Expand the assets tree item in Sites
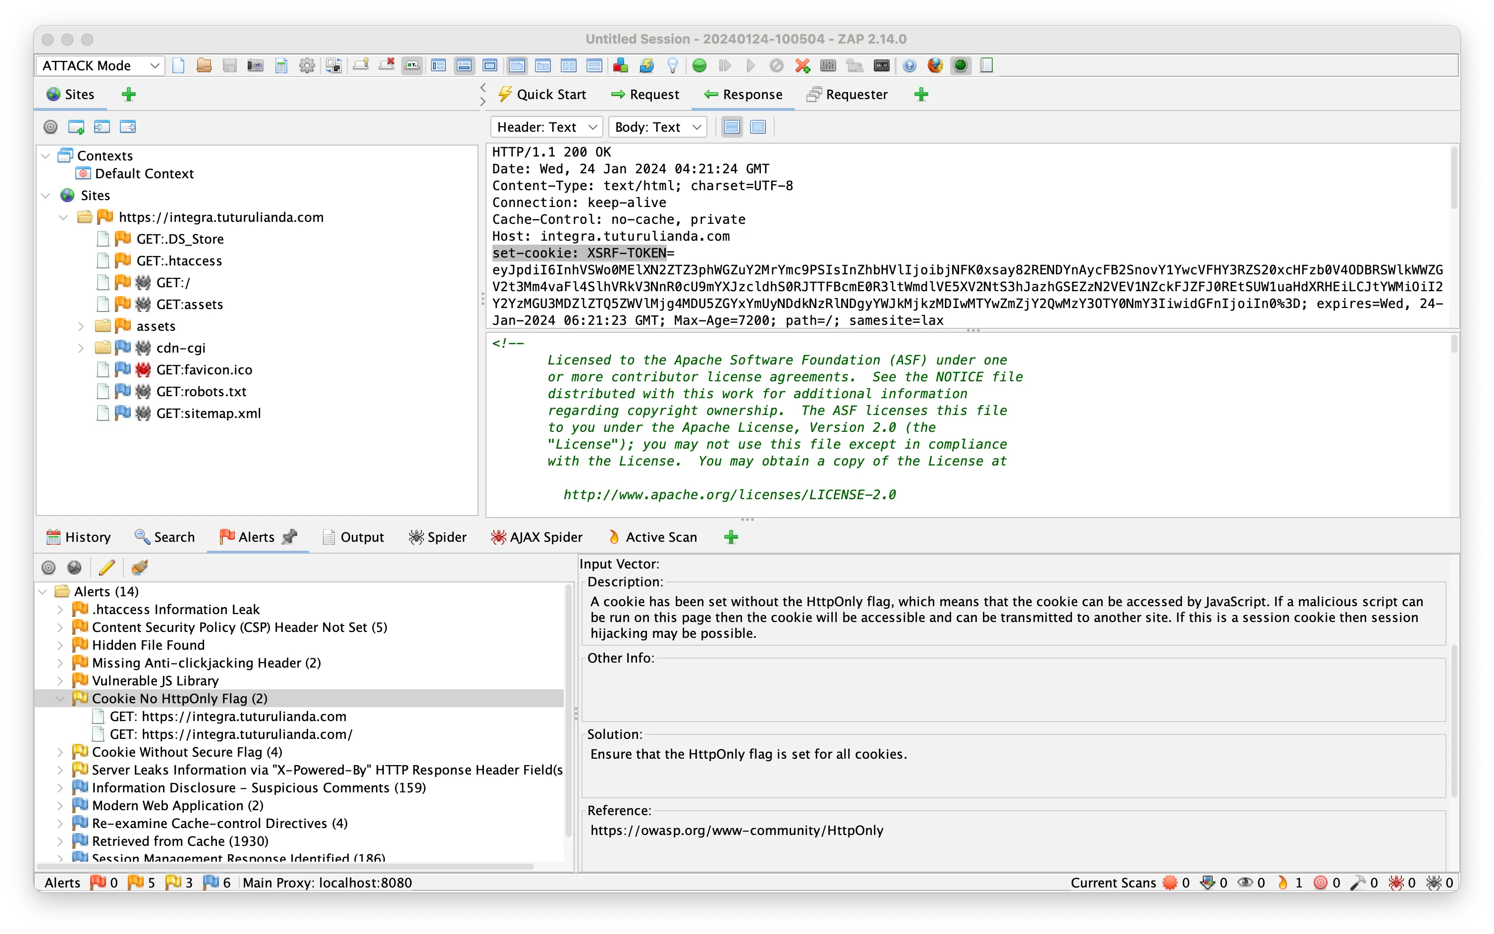Screen dimensions: 1494x934 pos(80,326)
